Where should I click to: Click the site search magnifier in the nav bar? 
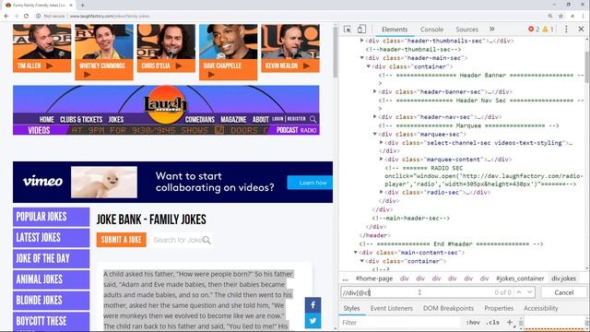click(x=313, y=119)
